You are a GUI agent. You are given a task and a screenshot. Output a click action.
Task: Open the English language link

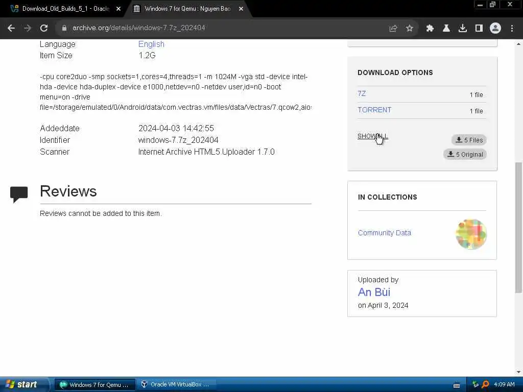(x=151, y=44)
